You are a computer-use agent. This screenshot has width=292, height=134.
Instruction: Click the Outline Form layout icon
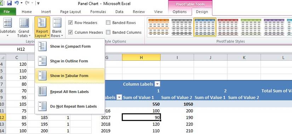42,61
